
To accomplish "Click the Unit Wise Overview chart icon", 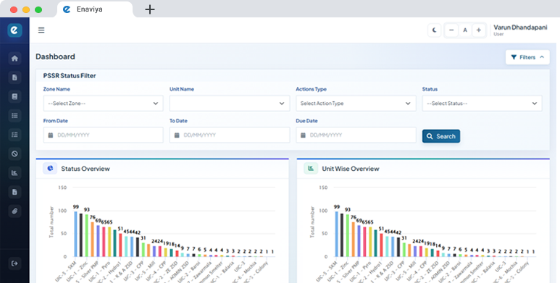I will pyautogui.click(x=311, y=169).
